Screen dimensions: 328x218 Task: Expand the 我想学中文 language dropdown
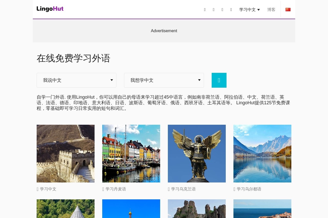(x=164, y=80)
